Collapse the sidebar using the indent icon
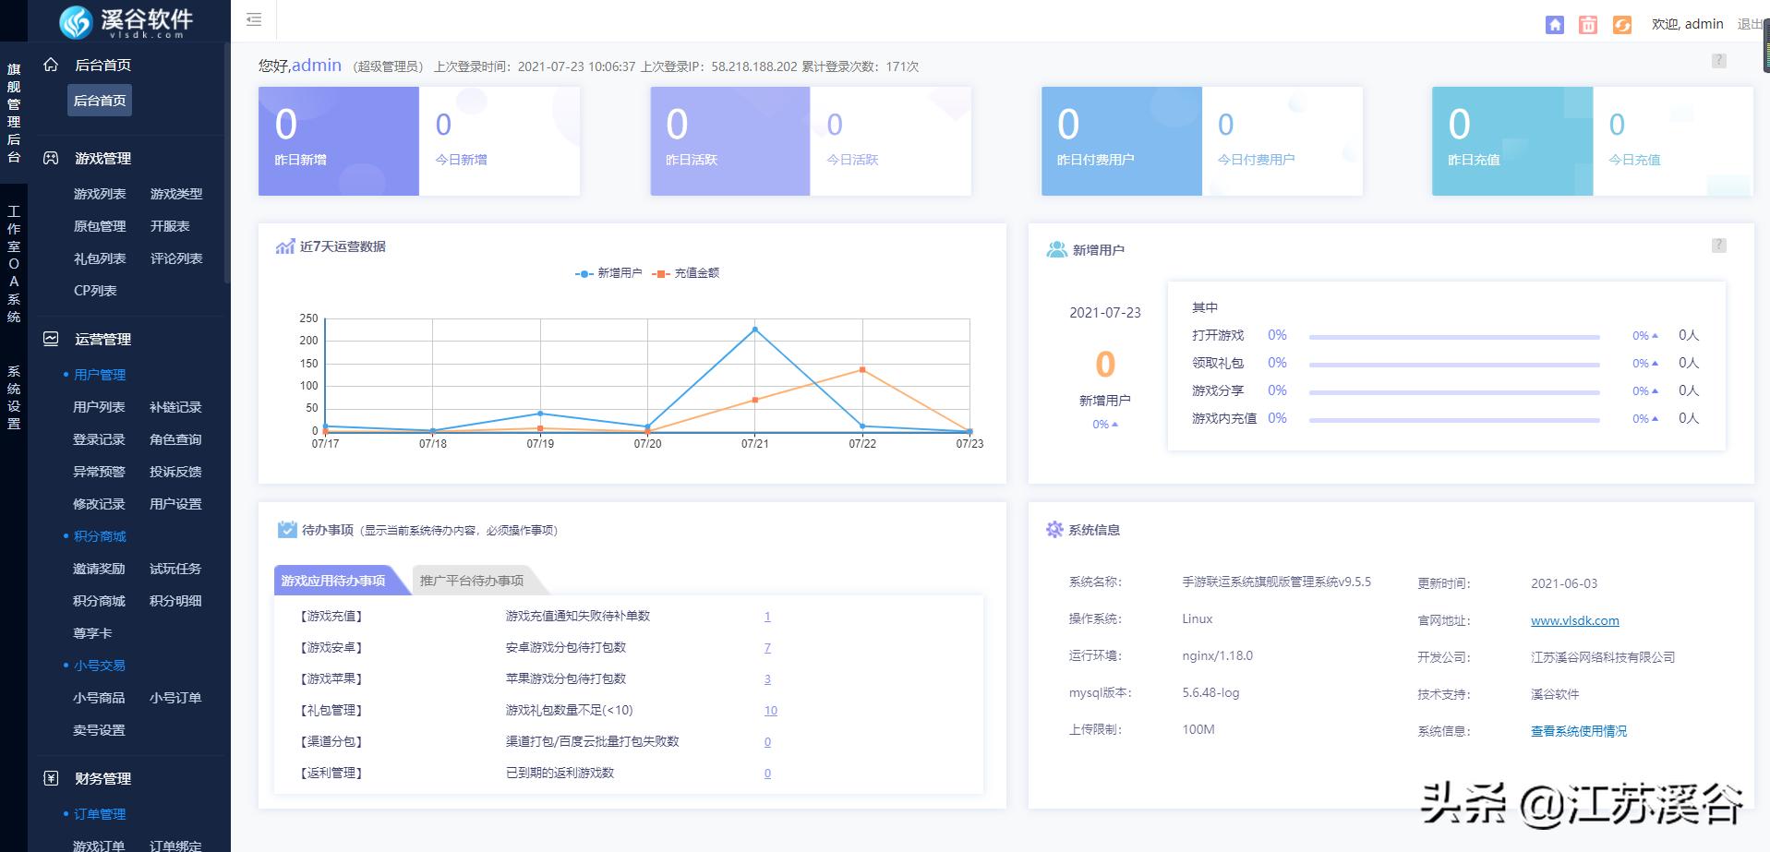This screenshot has height=852, width=1770. coord(253,19)
